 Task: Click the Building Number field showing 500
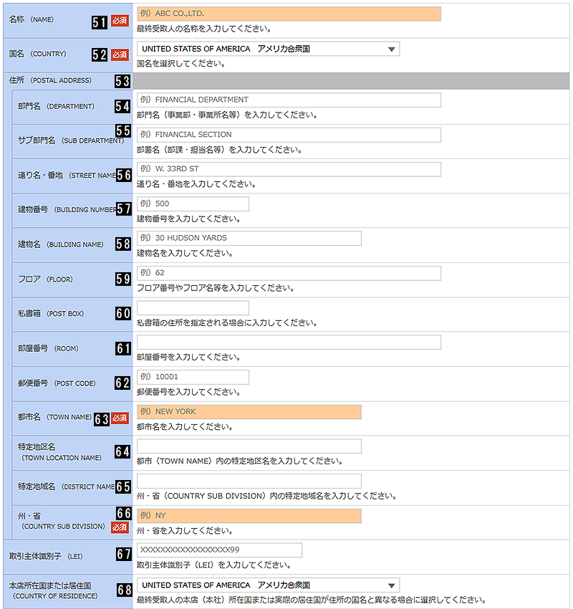[x=193, y=204]
